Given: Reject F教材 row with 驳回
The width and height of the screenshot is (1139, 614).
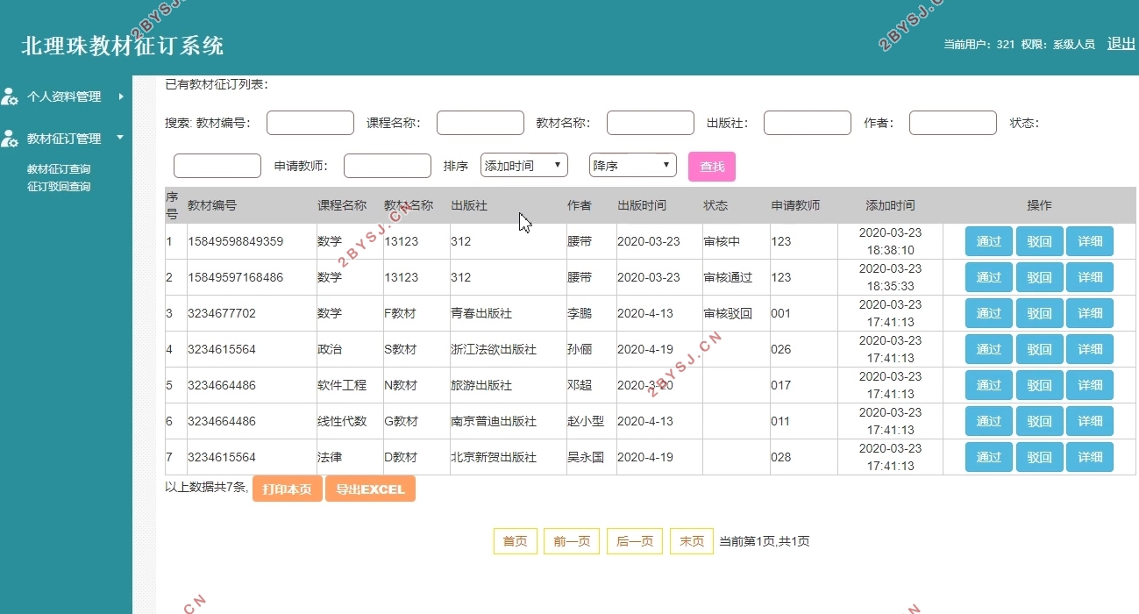Looking at the screenshot, I should pos(1039,313).
